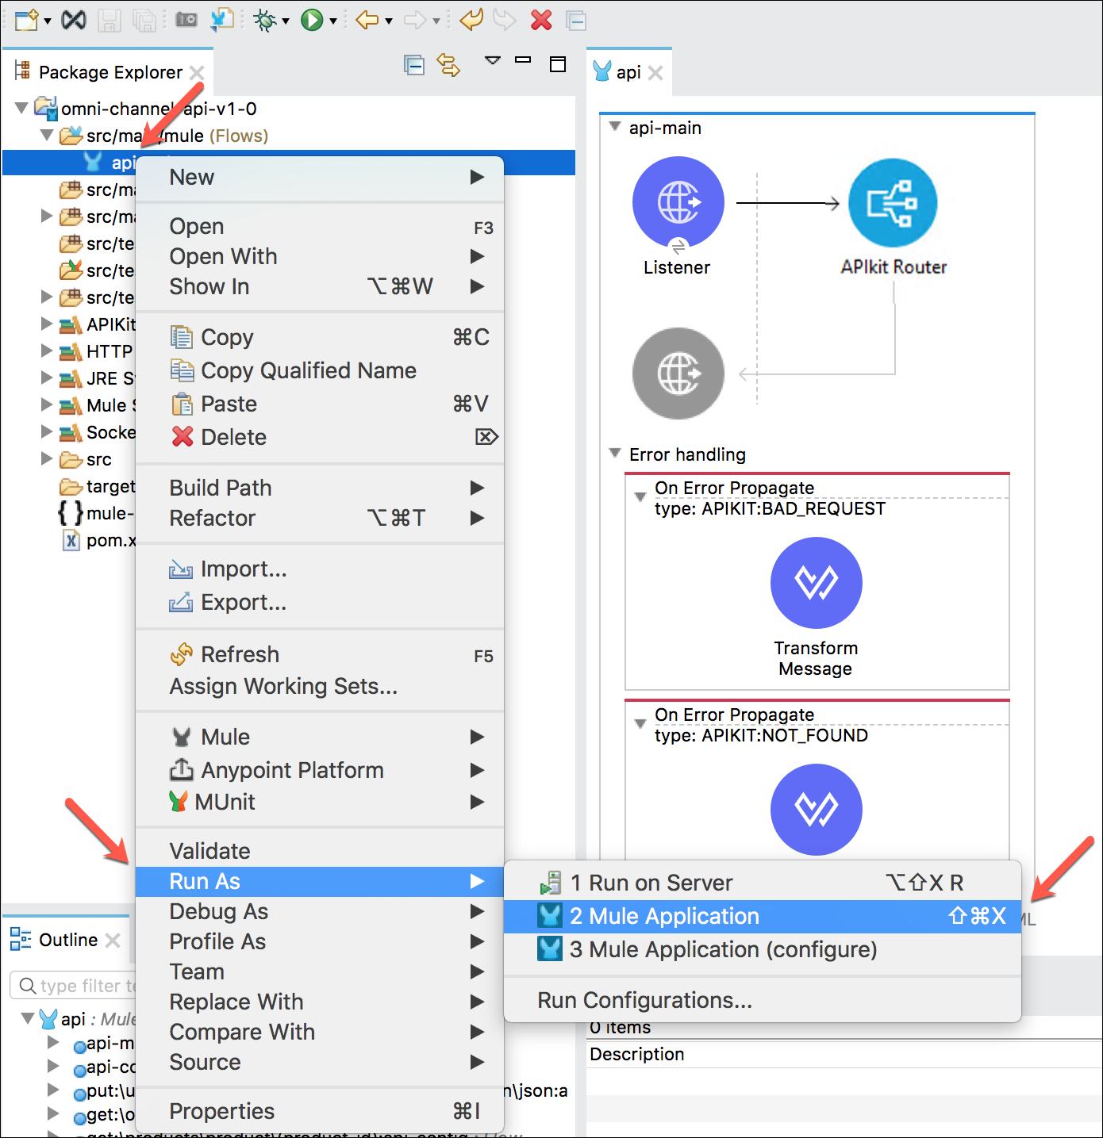Choose Properties from the context menu
The image size is (1103, 1138).
click(x=320, y=1111)
